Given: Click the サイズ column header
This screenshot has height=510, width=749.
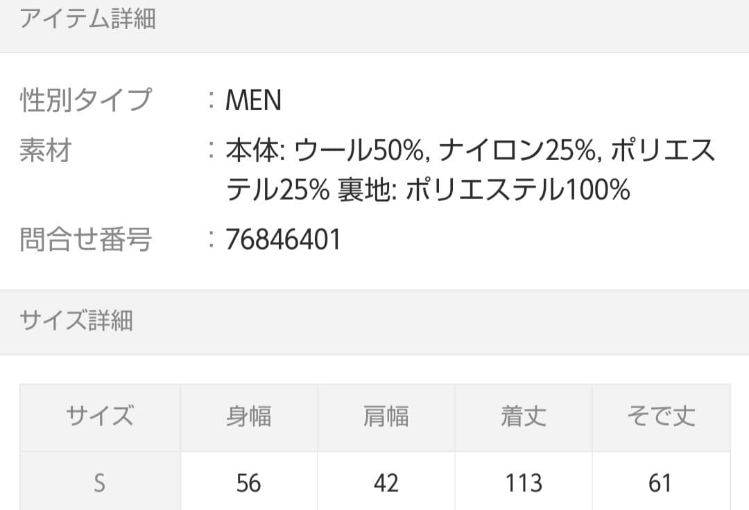Looking at the screenshot, I should point(100,417).
